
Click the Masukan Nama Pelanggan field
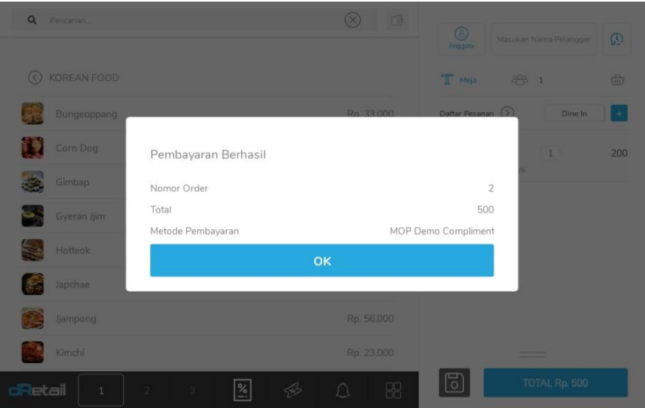[543, 39]
